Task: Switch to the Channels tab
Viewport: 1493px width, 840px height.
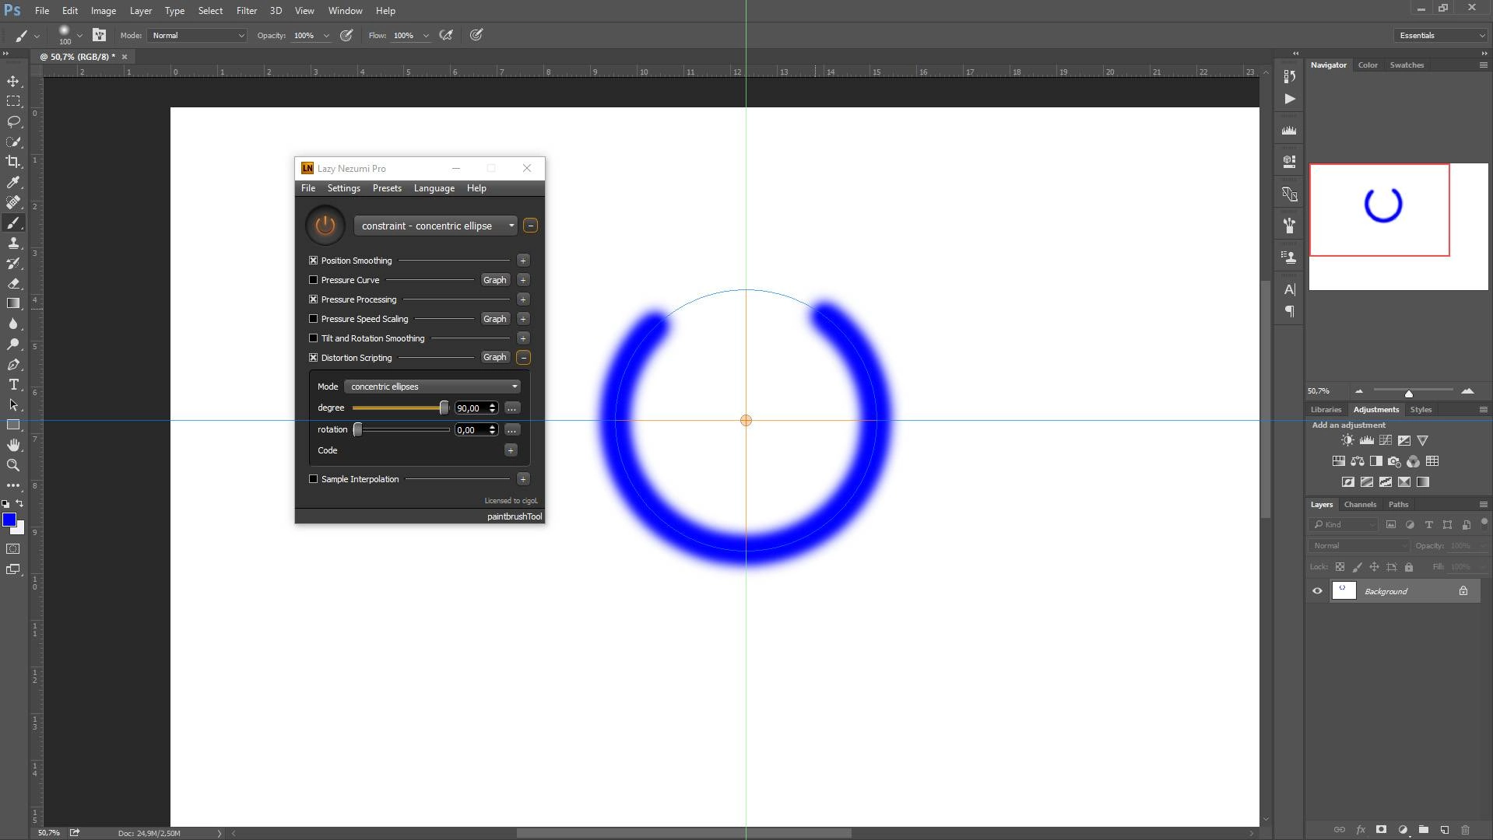Action: tap(1360, 504)
